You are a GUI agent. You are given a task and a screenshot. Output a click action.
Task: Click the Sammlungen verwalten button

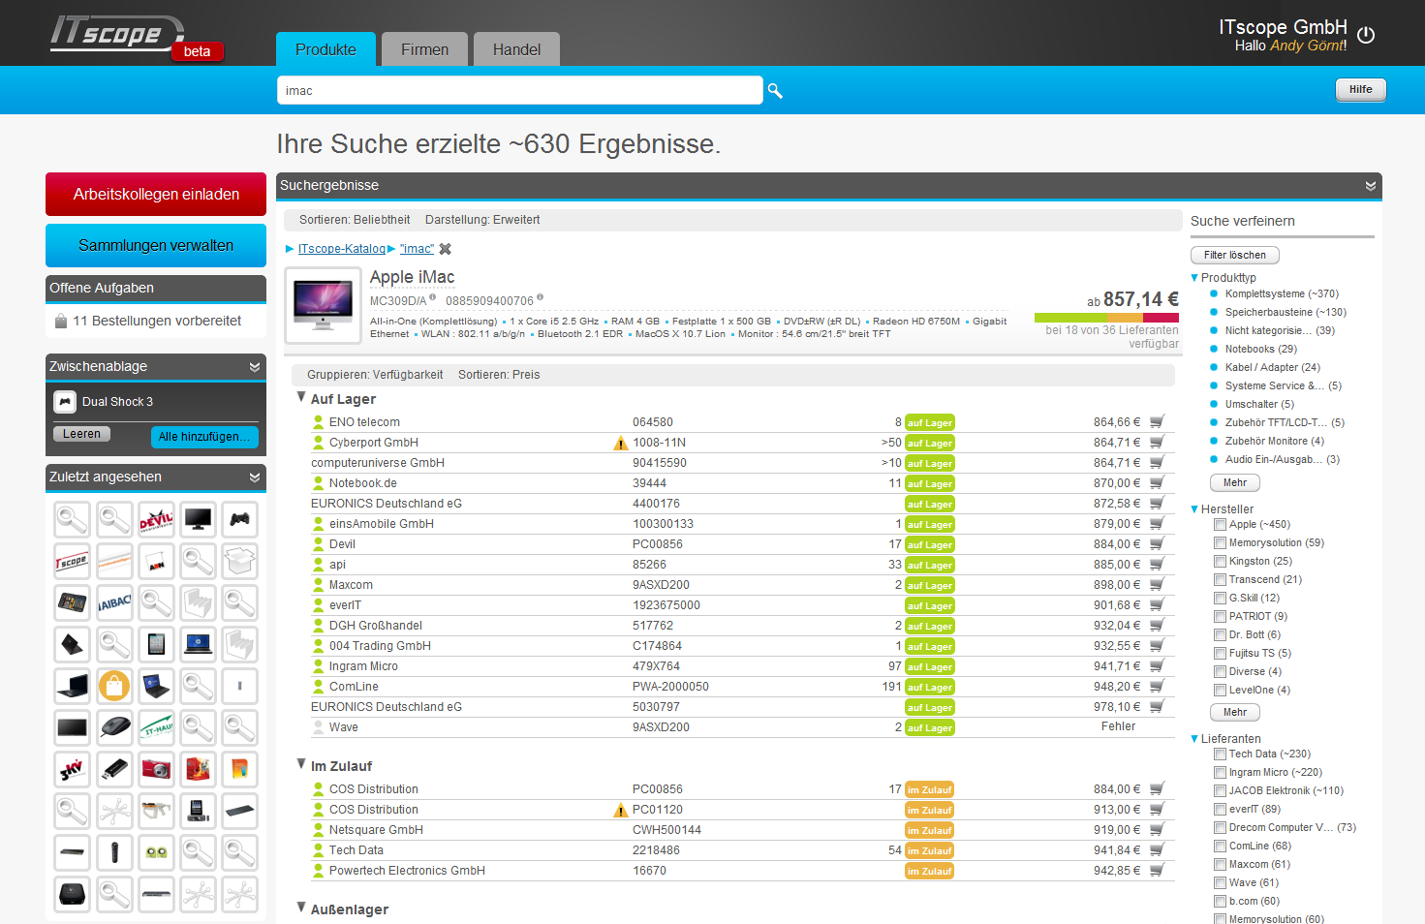coord(156,246)
